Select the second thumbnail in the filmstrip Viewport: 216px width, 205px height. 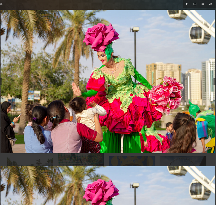[x=80, y=160]
